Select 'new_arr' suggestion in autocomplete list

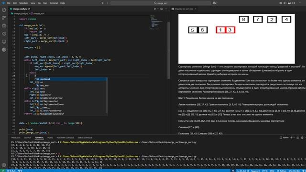71,86
